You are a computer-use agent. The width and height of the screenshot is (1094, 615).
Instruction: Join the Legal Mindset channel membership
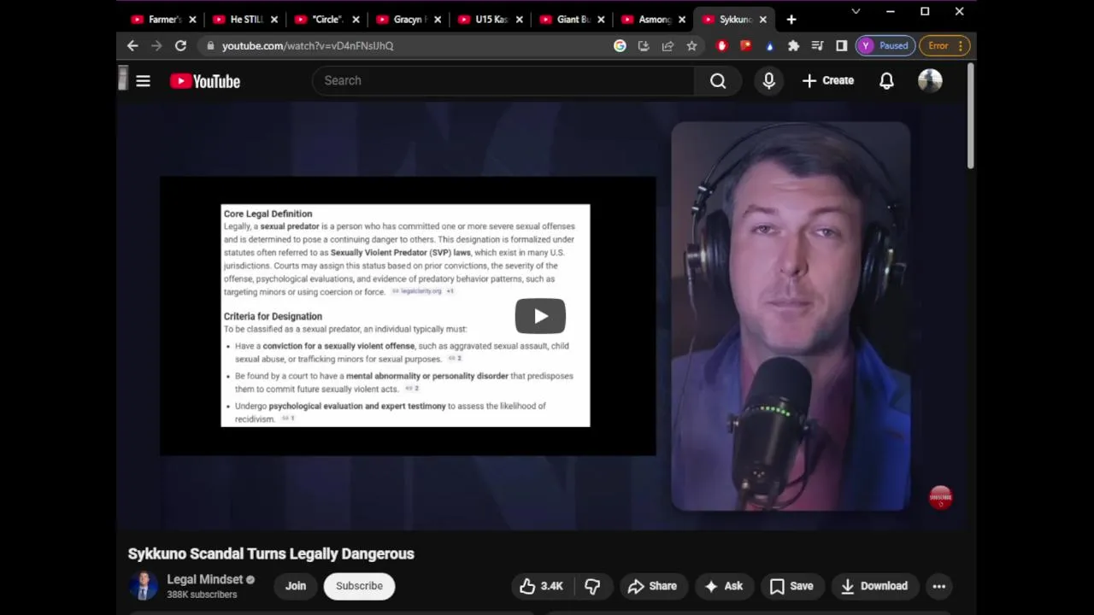pyautogui.click(x=296, y=586)
